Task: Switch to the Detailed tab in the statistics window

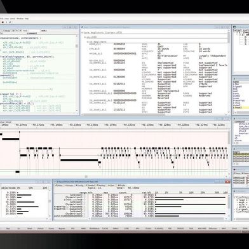Action: [91, 185]
